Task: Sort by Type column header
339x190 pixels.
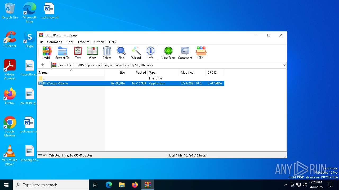Action: click(163, 73)
